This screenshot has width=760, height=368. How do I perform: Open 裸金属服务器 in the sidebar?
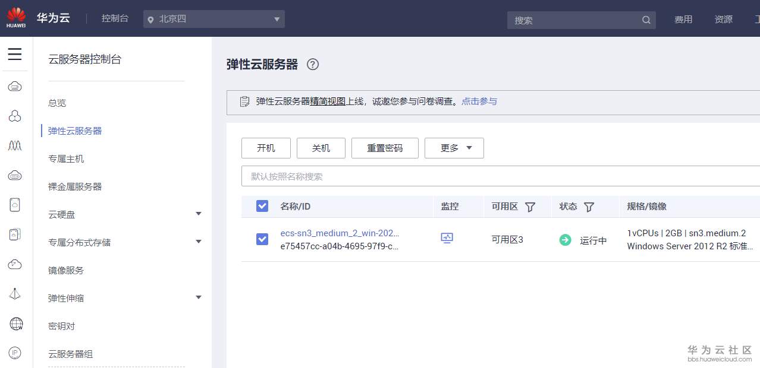(75, 186)
